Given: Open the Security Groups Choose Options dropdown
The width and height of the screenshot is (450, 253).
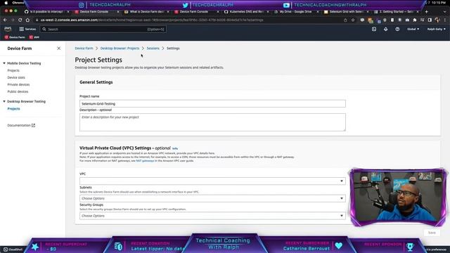Looking at the screenshot, I should (212, 216).
